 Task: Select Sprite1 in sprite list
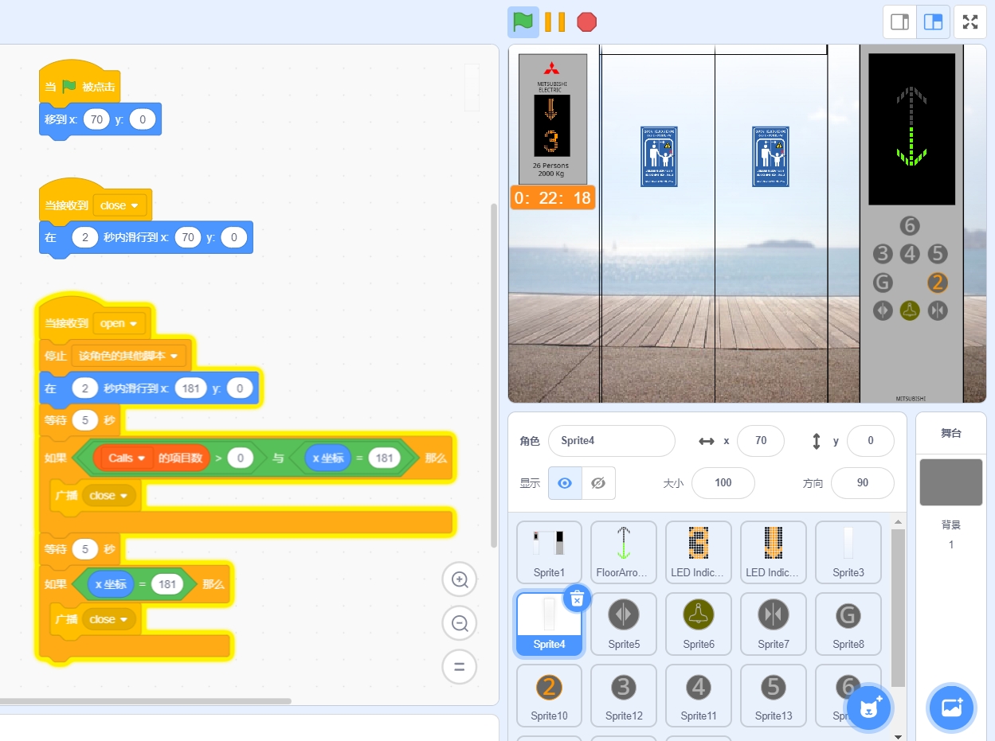549,552
